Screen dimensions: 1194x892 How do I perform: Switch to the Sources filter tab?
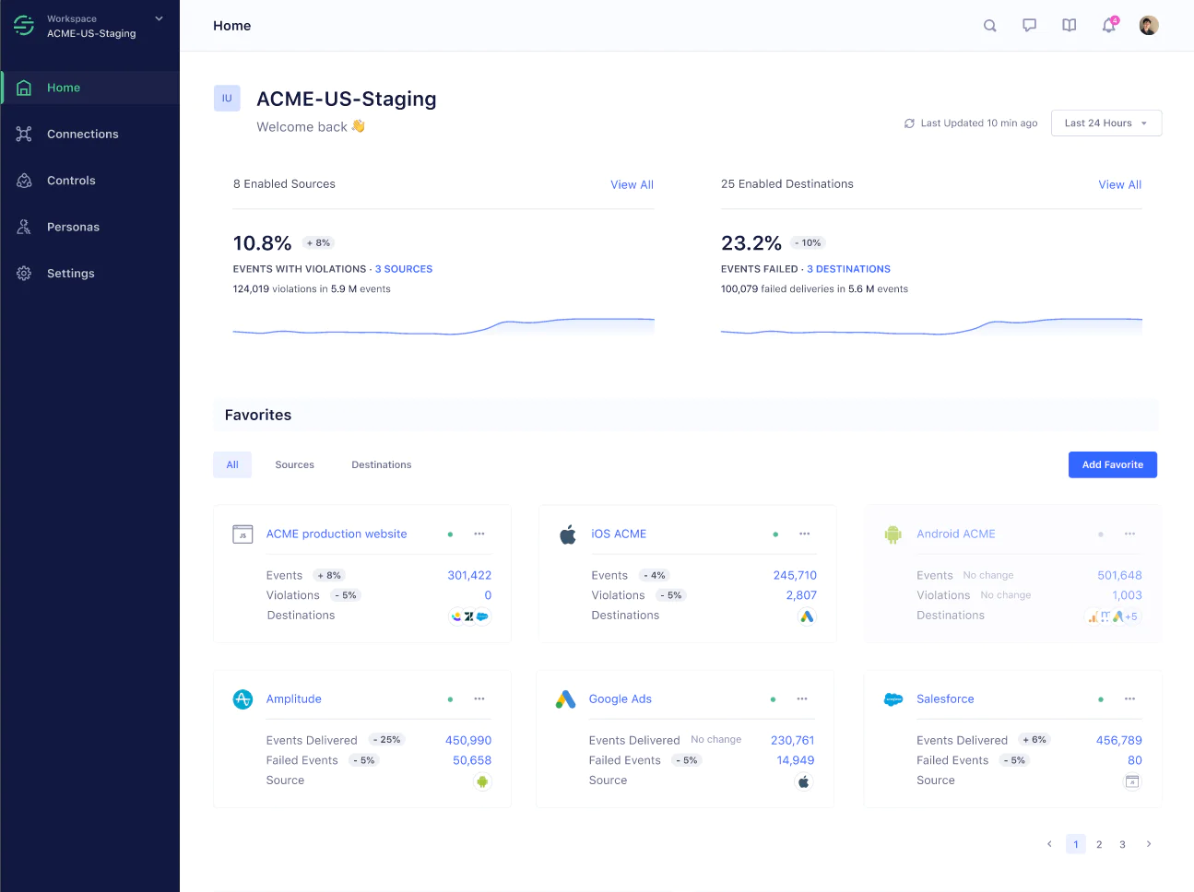294,464
